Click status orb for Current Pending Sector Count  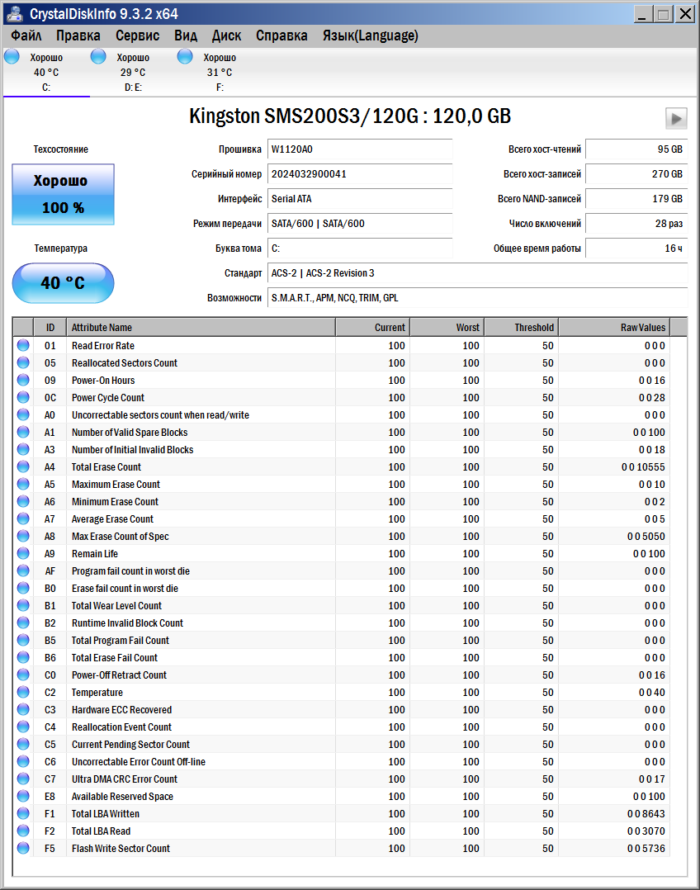pos(23,744)
